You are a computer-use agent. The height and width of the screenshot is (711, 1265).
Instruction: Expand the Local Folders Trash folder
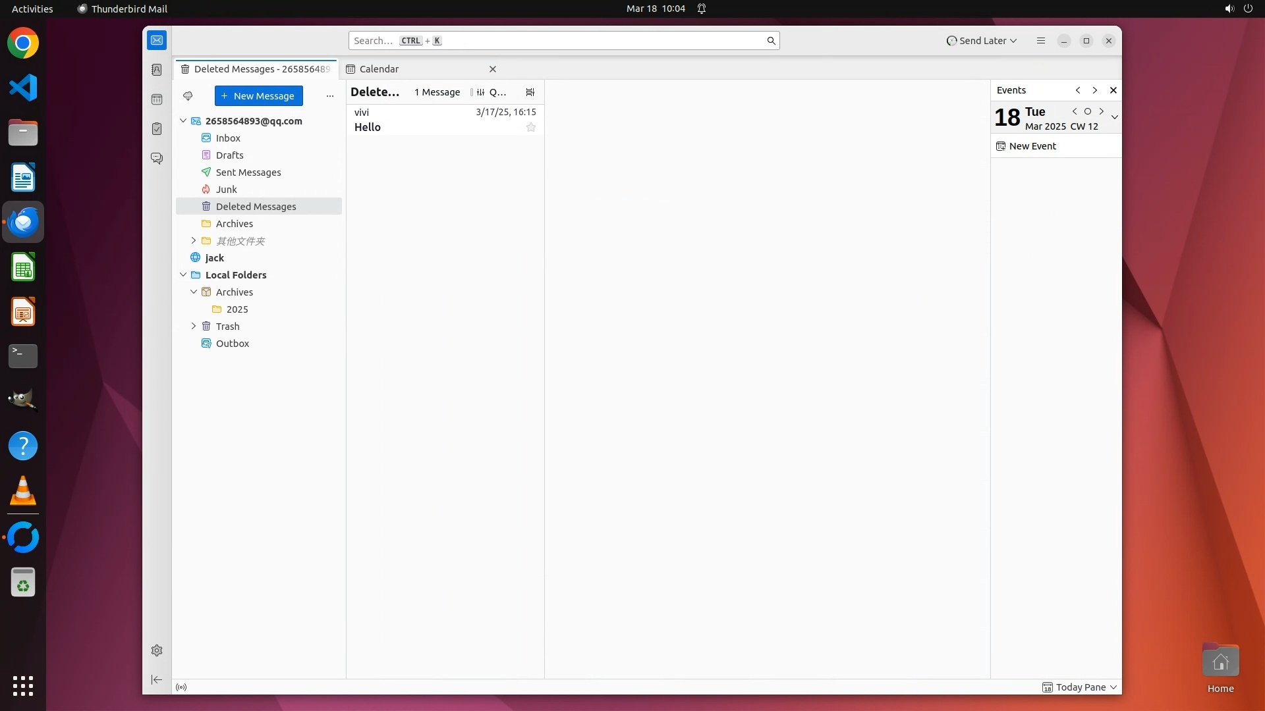[x=194, y=327]
